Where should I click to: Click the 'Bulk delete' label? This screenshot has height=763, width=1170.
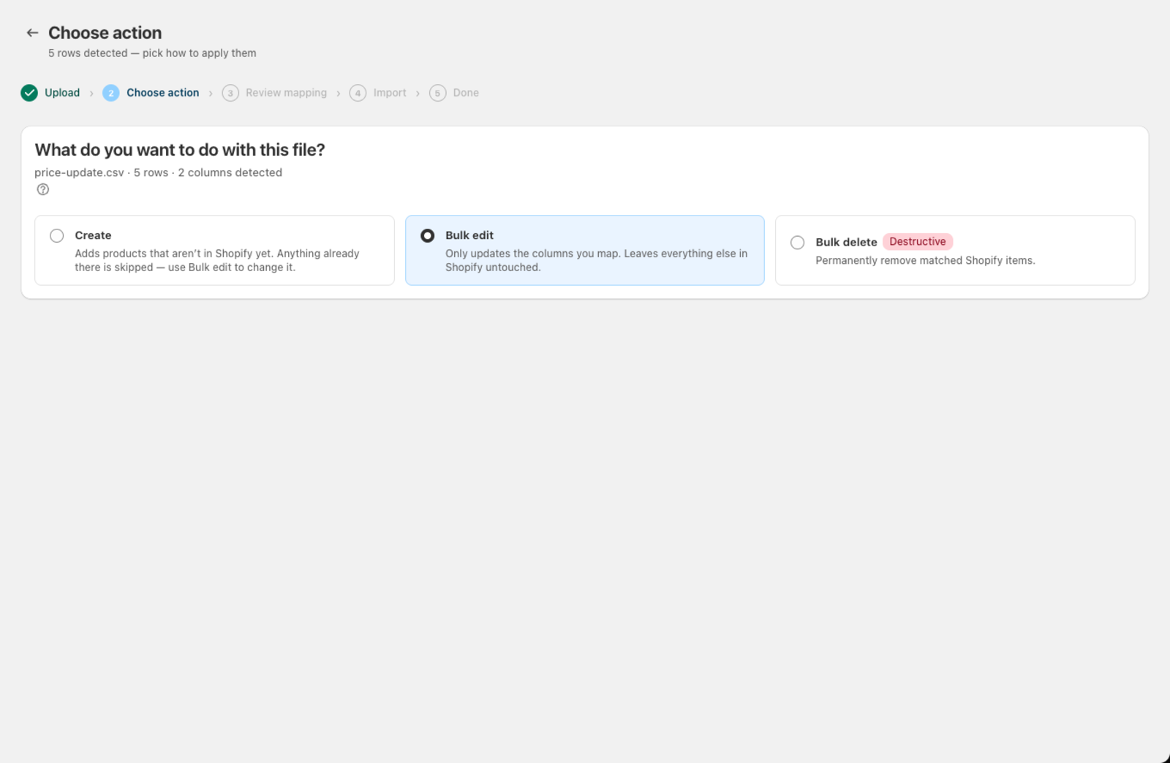846,243
